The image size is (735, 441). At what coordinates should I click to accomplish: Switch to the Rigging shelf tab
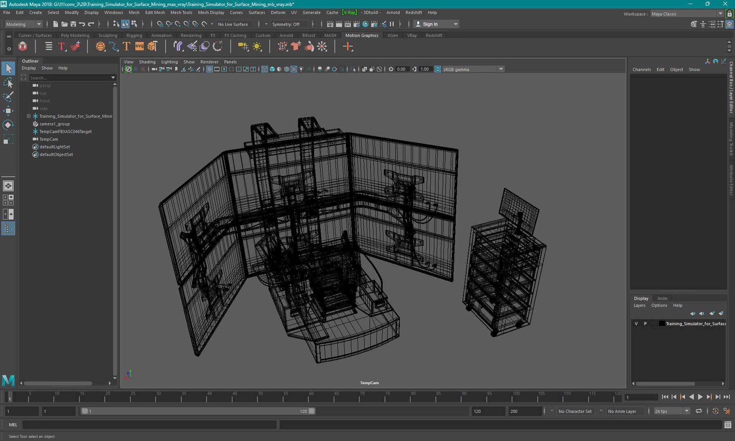coord(134,36)
